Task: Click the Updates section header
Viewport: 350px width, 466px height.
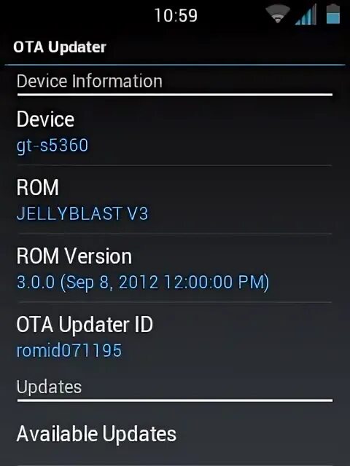Action: tap(49, 387)
